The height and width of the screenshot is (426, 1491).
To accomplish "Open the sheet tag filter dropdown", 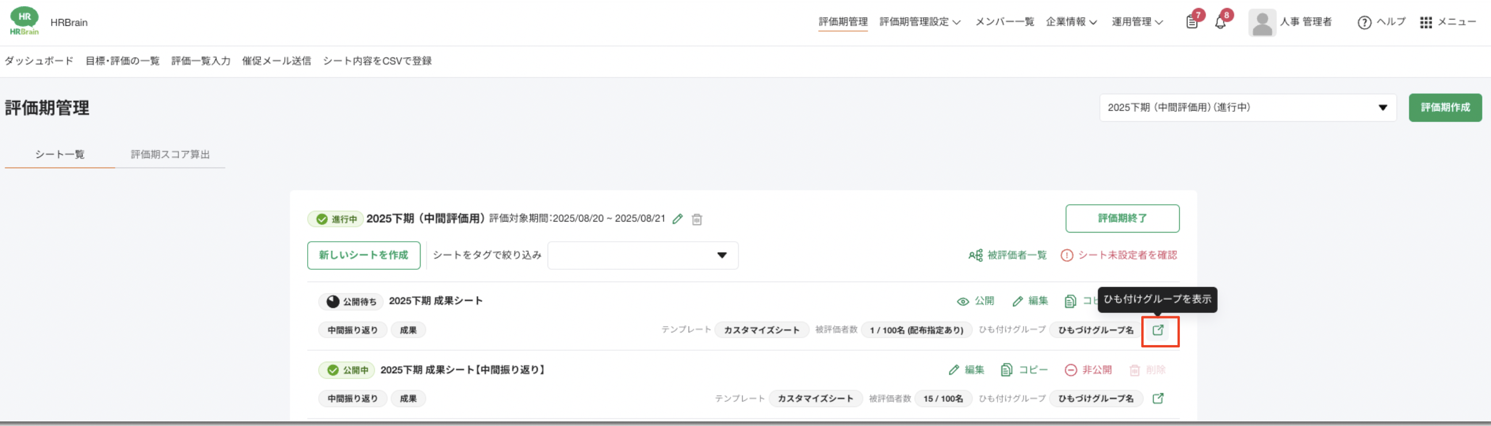I will [643, 255].
